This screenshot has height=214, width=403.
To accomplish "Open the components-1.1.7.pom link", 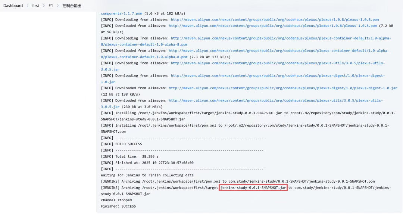I will (x=122, y=13).
